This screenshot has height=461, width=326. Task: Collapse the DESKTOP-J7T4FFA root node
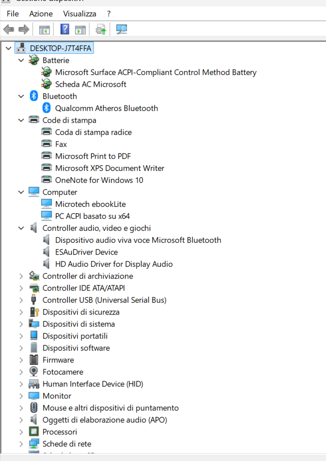(x=8, y=48)
